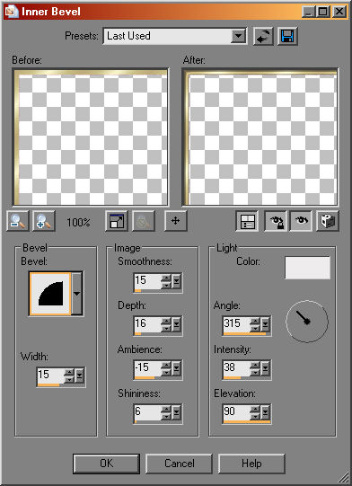Screen dimensions: 352x486
Task: Toggle auto proof eye with lock
Action: point(275,221)
